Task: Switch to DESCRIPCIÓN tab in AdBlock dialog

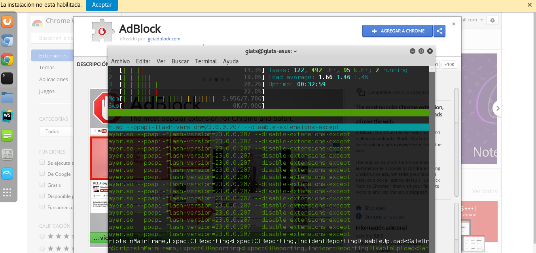Action: (92, 64)
